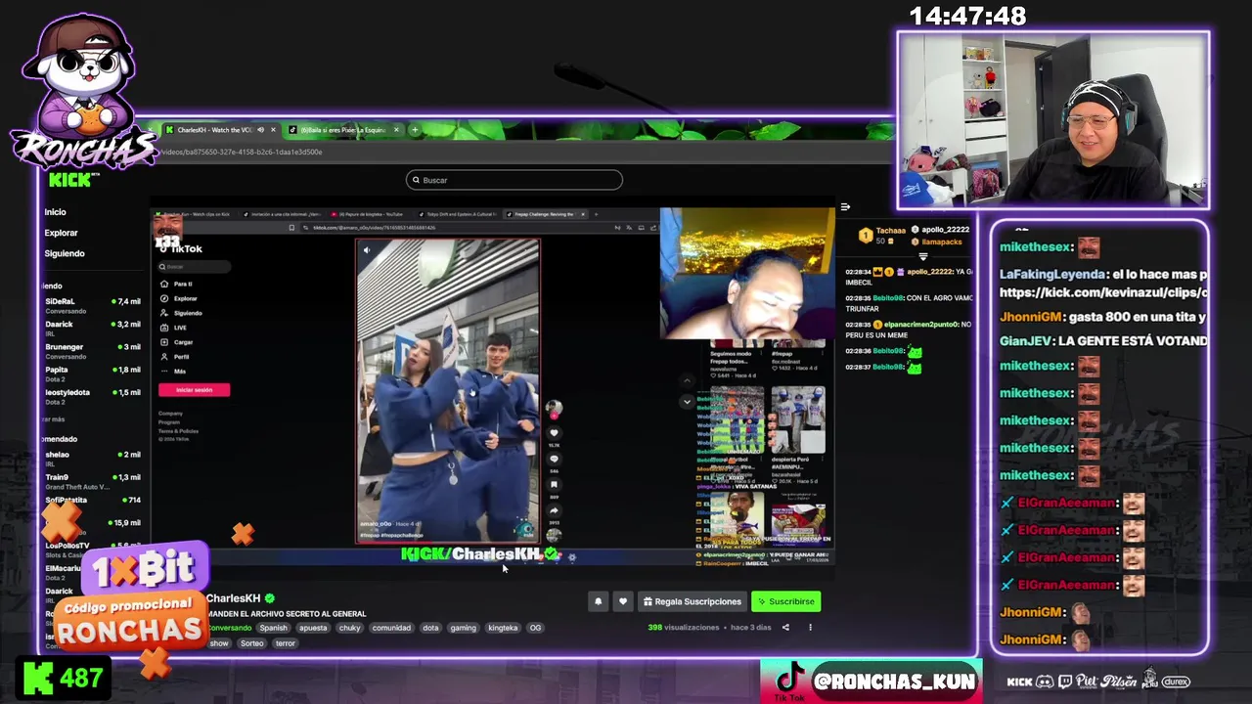The width and height of the screenshot is (1252, 704).
Task: Share the TikTok video arrow icon
Action: tap(554, 510)
